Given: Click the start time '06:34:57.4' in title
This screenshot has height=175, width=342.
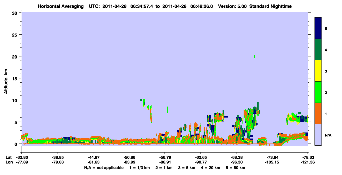Looking at the screenshot, I should point(142,6).
